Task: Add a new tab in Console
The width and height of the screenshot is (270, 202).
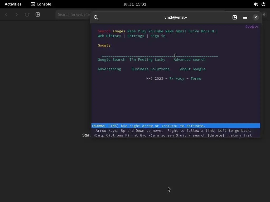Action: click(x=234, y=17)
